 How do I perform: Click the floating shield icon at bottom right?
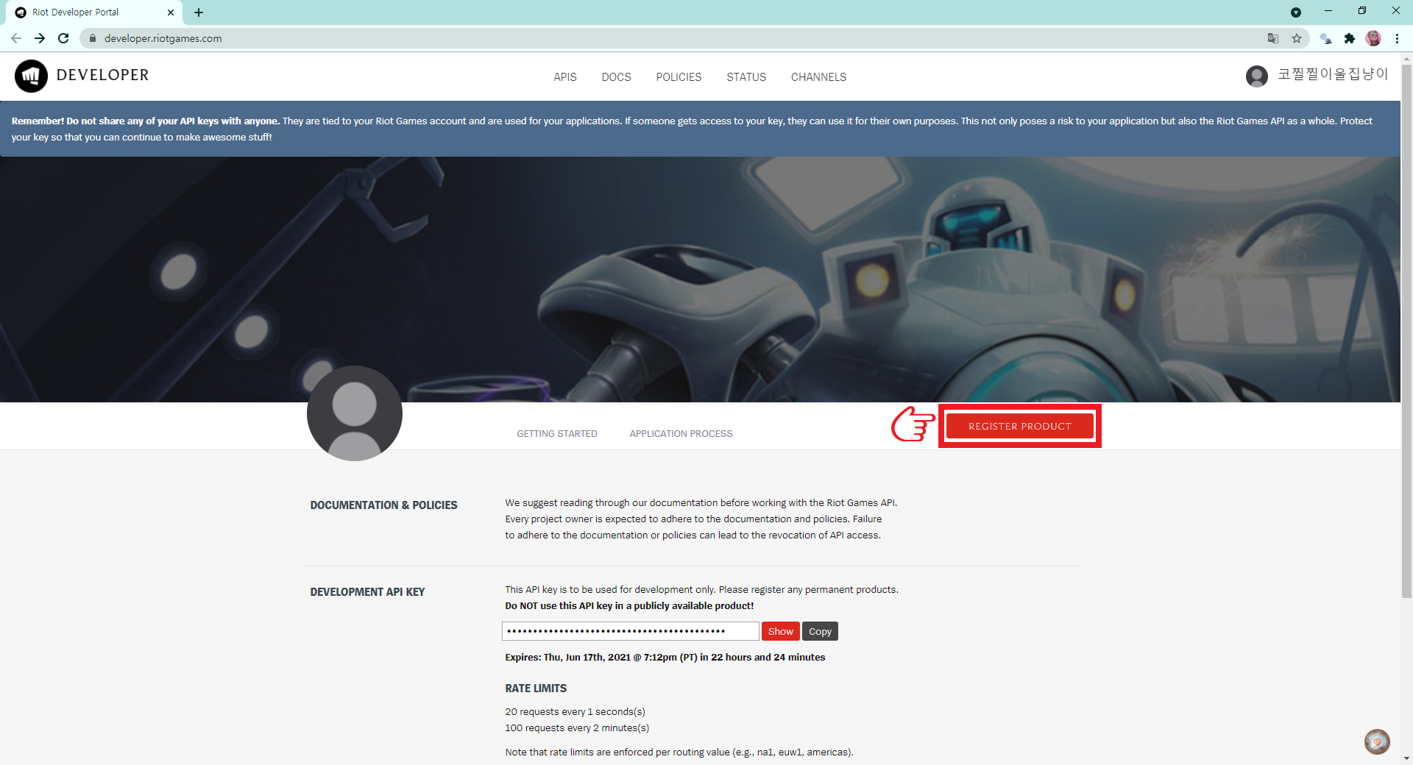pyautogui.click(x=1377, y=741)
